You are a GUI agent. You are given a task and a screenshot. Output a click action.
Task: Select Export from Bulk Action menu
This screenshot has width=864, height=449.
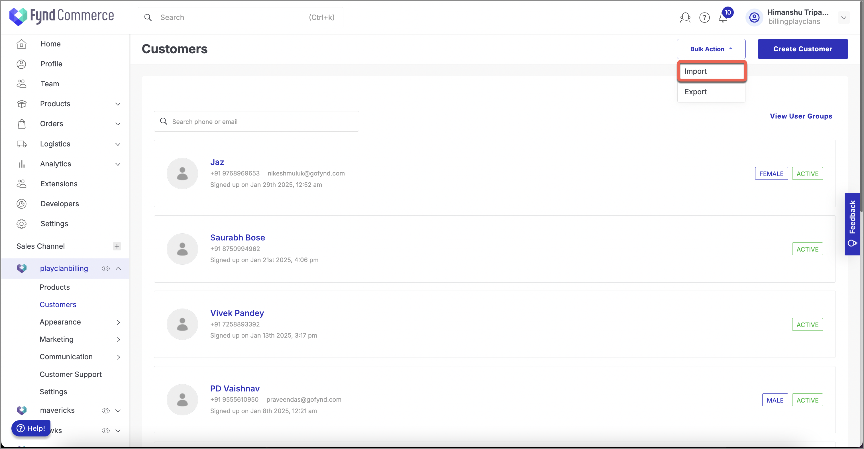[x=711, y=92]
